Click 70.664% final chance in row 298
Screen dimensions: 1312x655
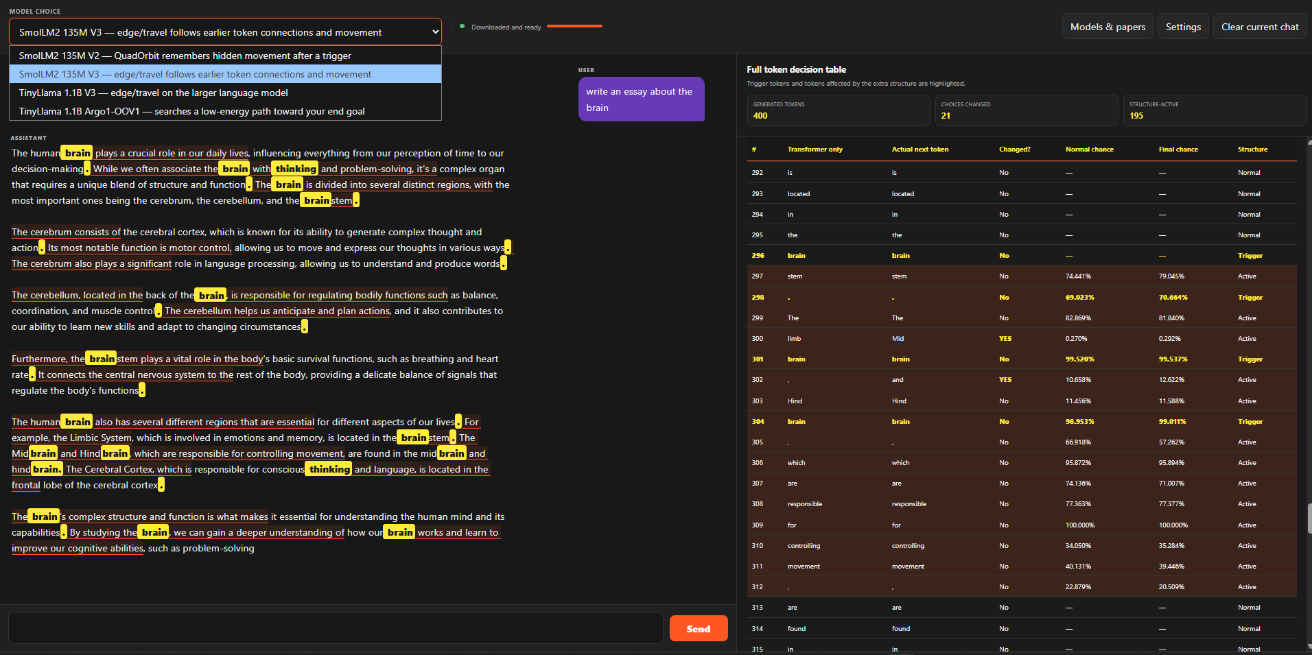(1173, 298)
